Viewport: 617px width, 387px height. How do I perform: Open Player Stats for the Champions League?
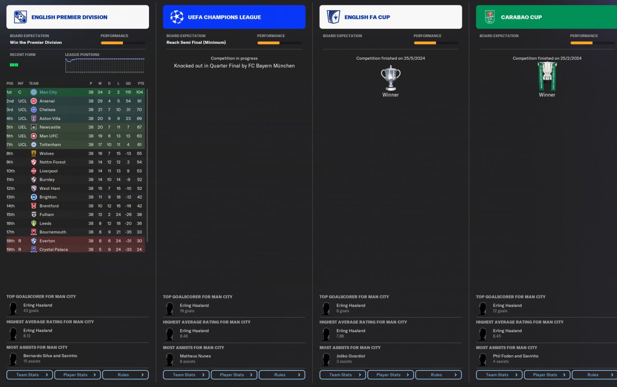coord(234,375)
